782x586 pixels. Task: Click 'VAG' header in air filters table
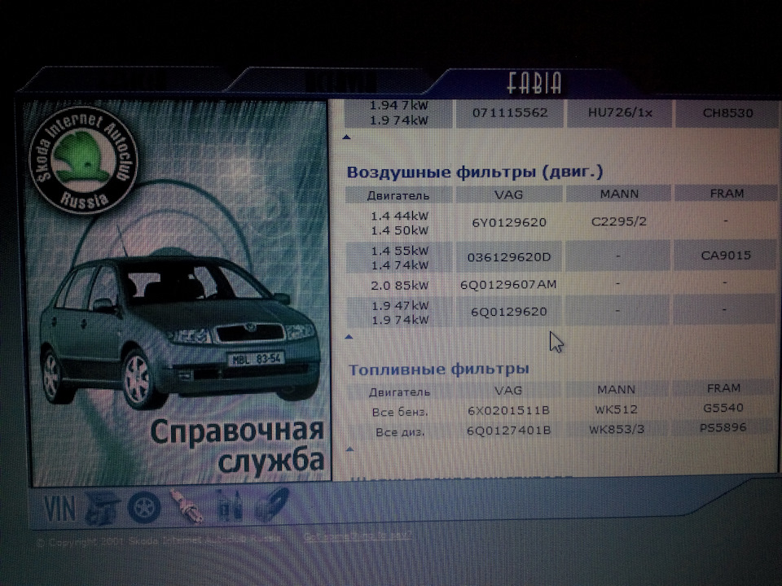[x=508, y=195]
